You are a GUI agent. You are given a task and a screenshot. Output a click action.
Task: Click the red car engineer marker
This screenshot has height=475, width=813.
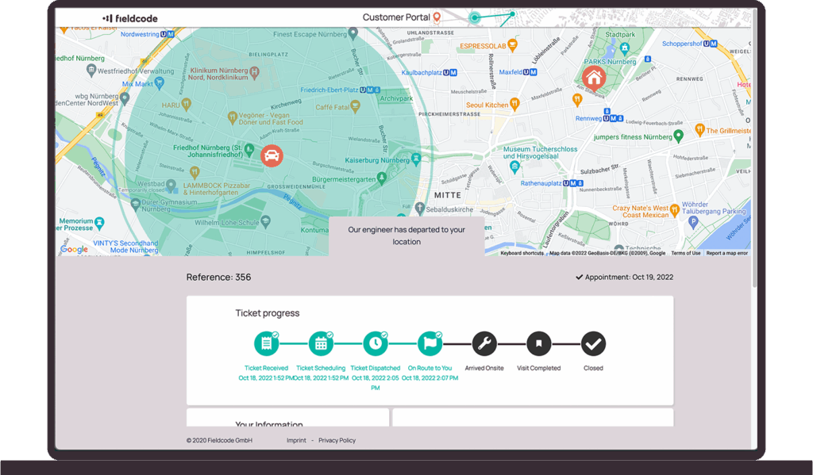(271, 155)
